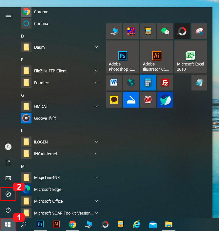The image size is (219, 231).
Task: Jump to letter M section header
Action: (x=23, y=166)
